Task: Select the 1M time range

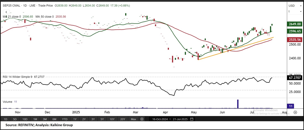Action: (35, 119)
